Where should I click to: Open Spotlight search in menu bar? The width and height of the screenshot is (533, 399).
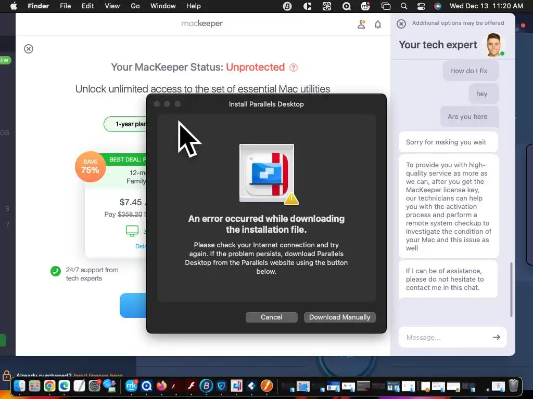[x=404, y=6]
